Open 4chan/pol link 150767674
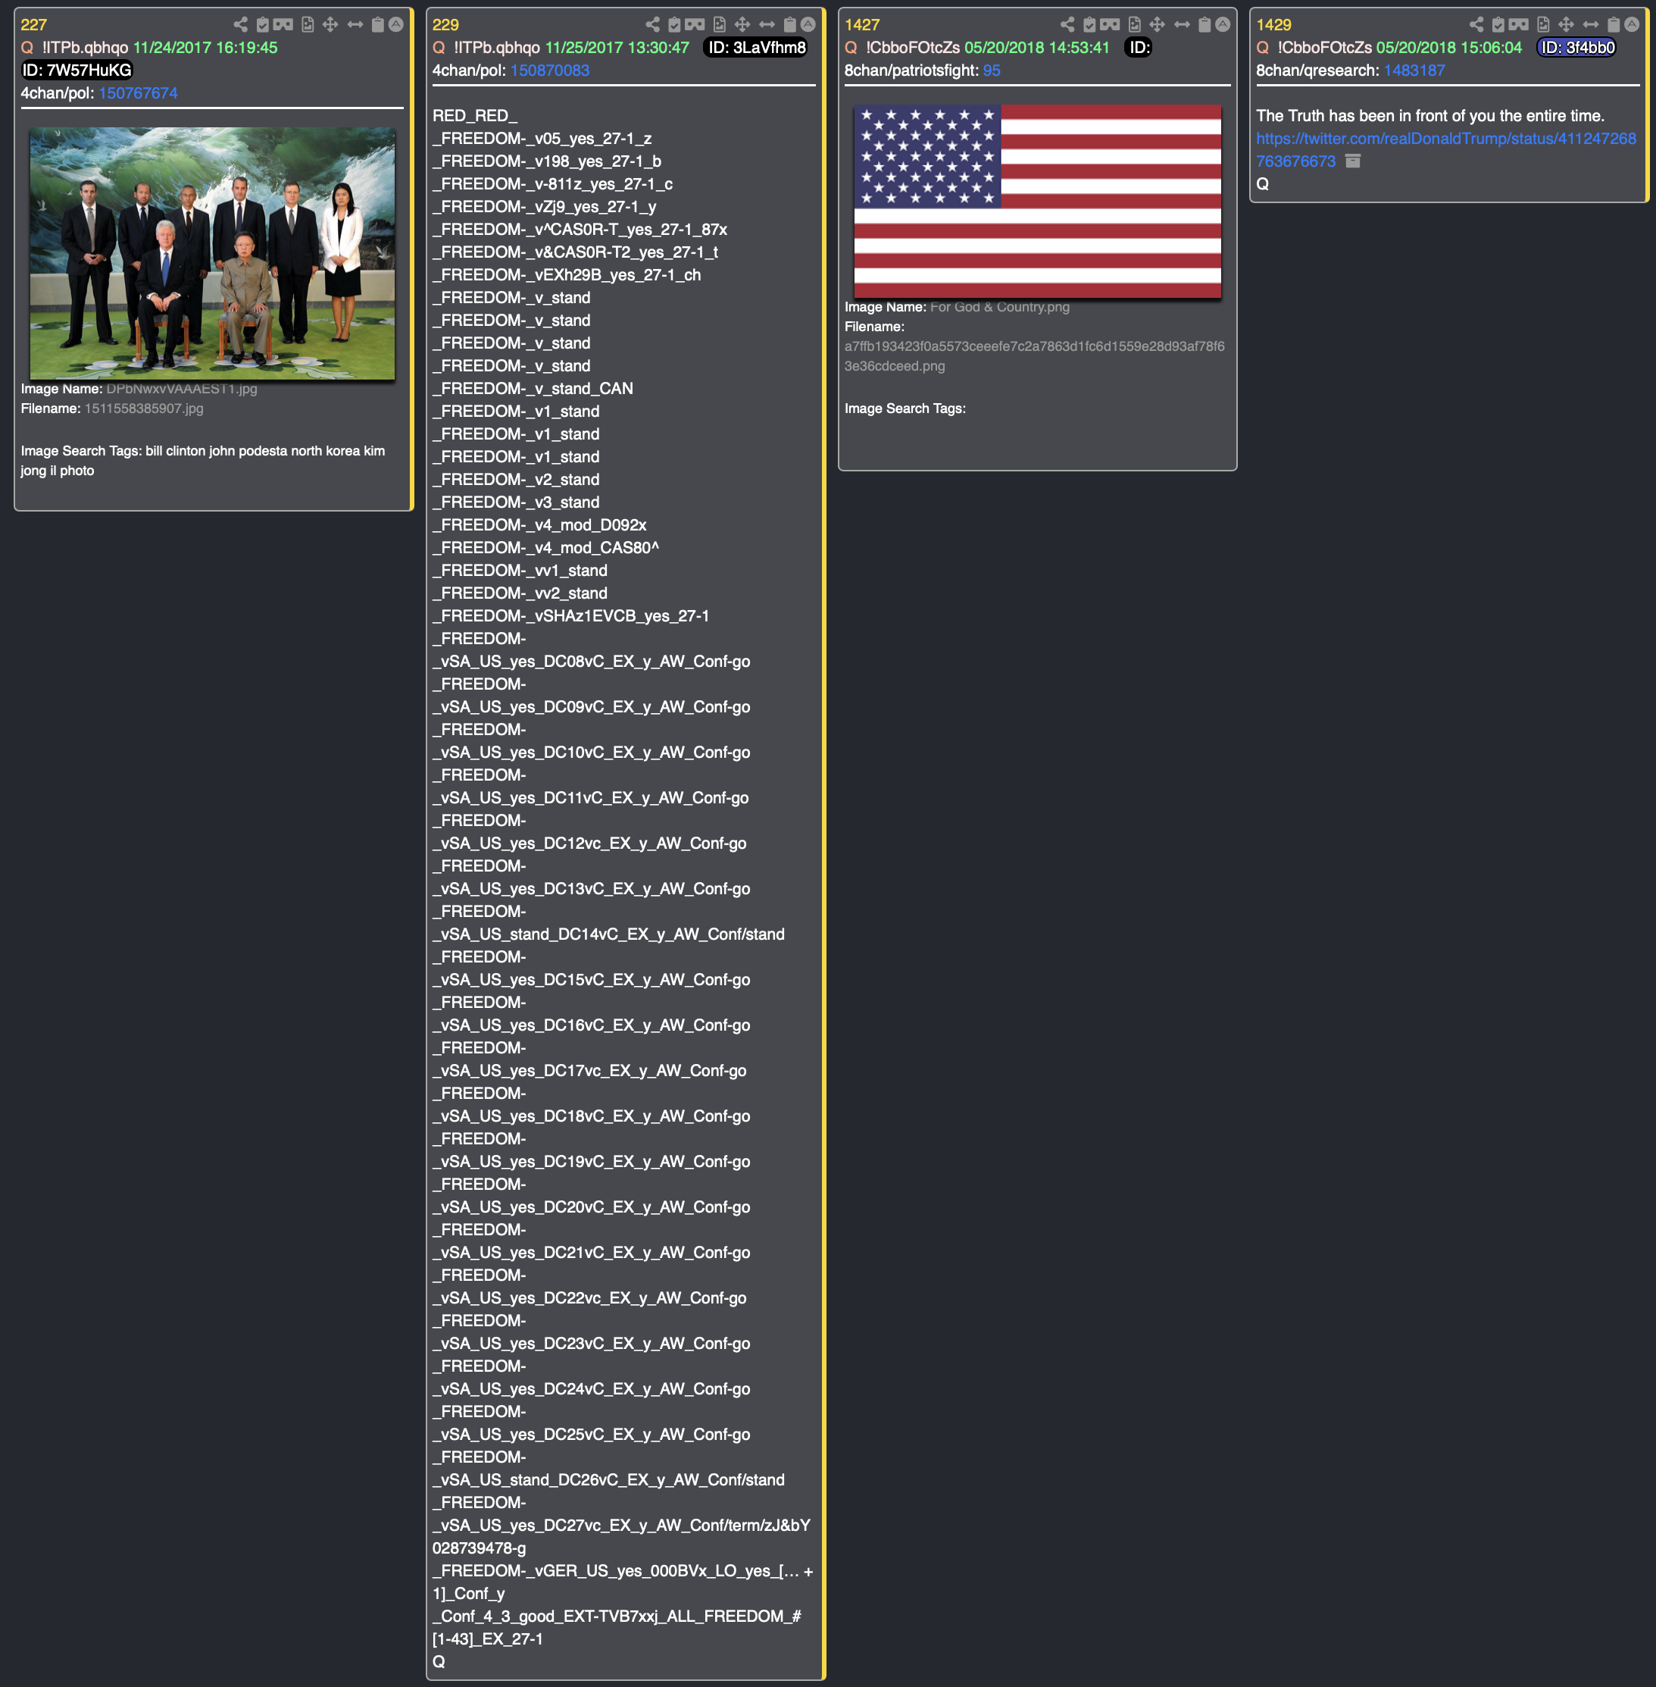The width and height of the screenshot is (1656, 1687). coord(137,93)
